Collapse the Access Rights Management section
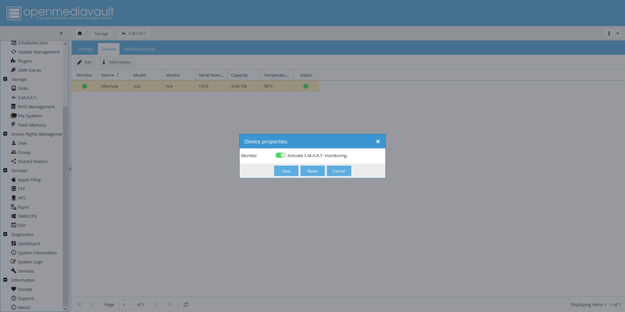This screenshot has height=312, width=625. tap(5, 134)
